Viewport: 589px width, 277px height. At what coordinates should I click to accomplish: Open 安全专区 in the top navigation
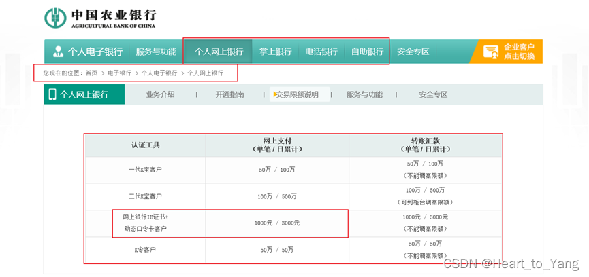[413, 52]
